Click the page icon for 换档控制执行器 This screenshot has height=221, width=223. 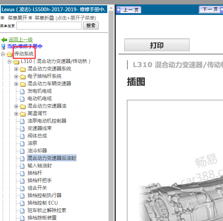point(22,196)
